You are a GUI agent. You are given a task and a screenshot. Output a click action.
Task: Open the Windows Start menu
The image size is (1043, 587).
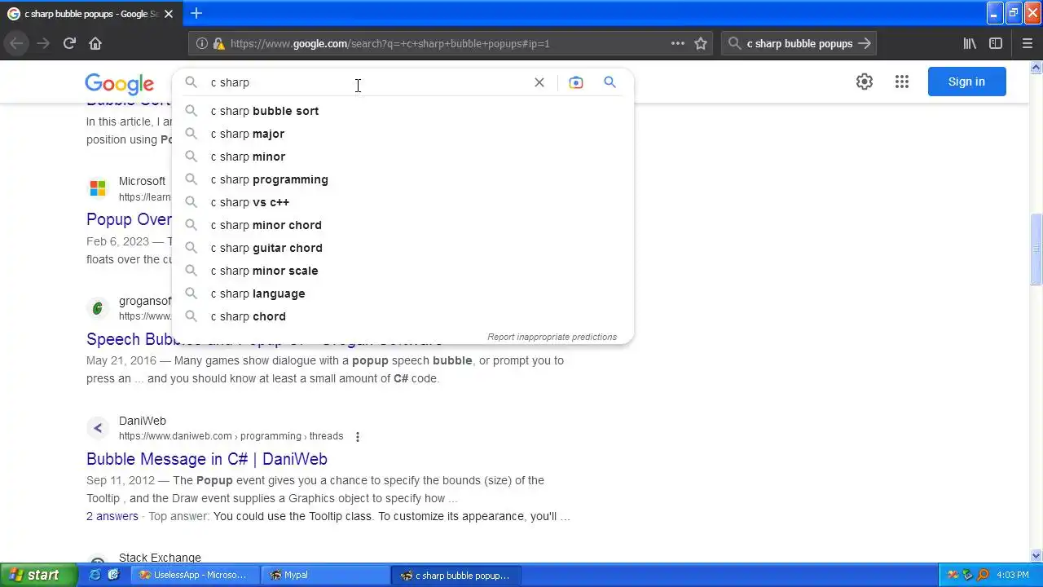pos(38,575)
